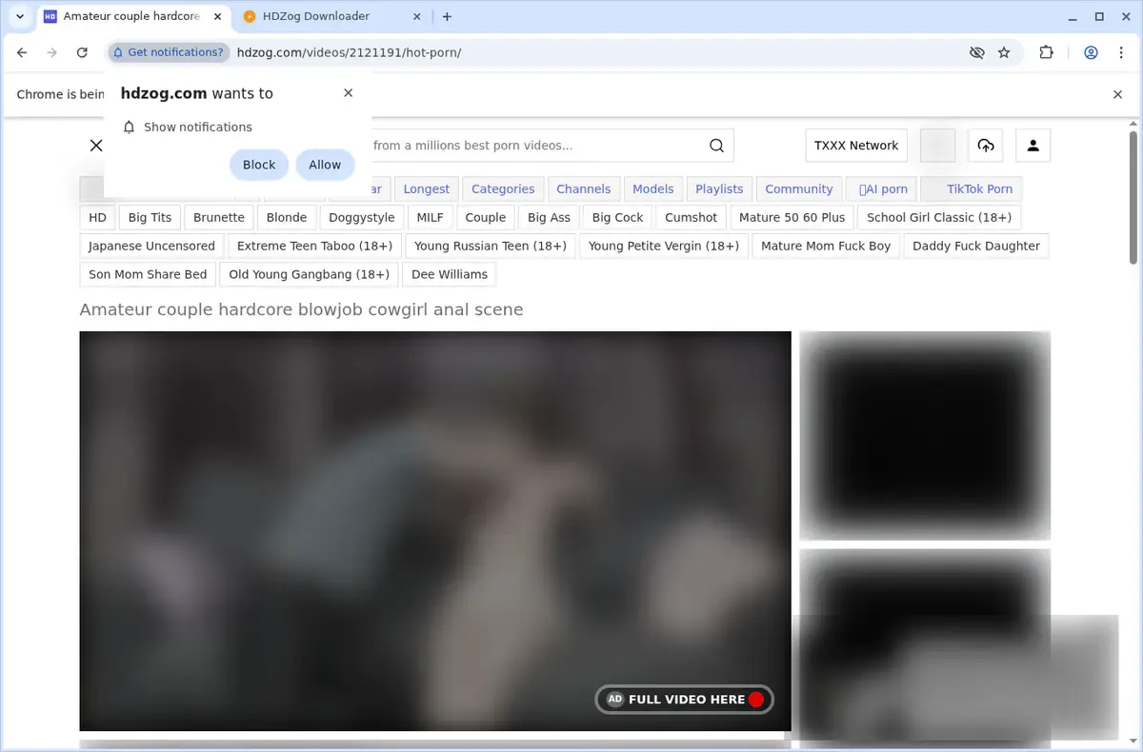Open the Categories menu item
The image size is (1143, 752).
(503, 188)
